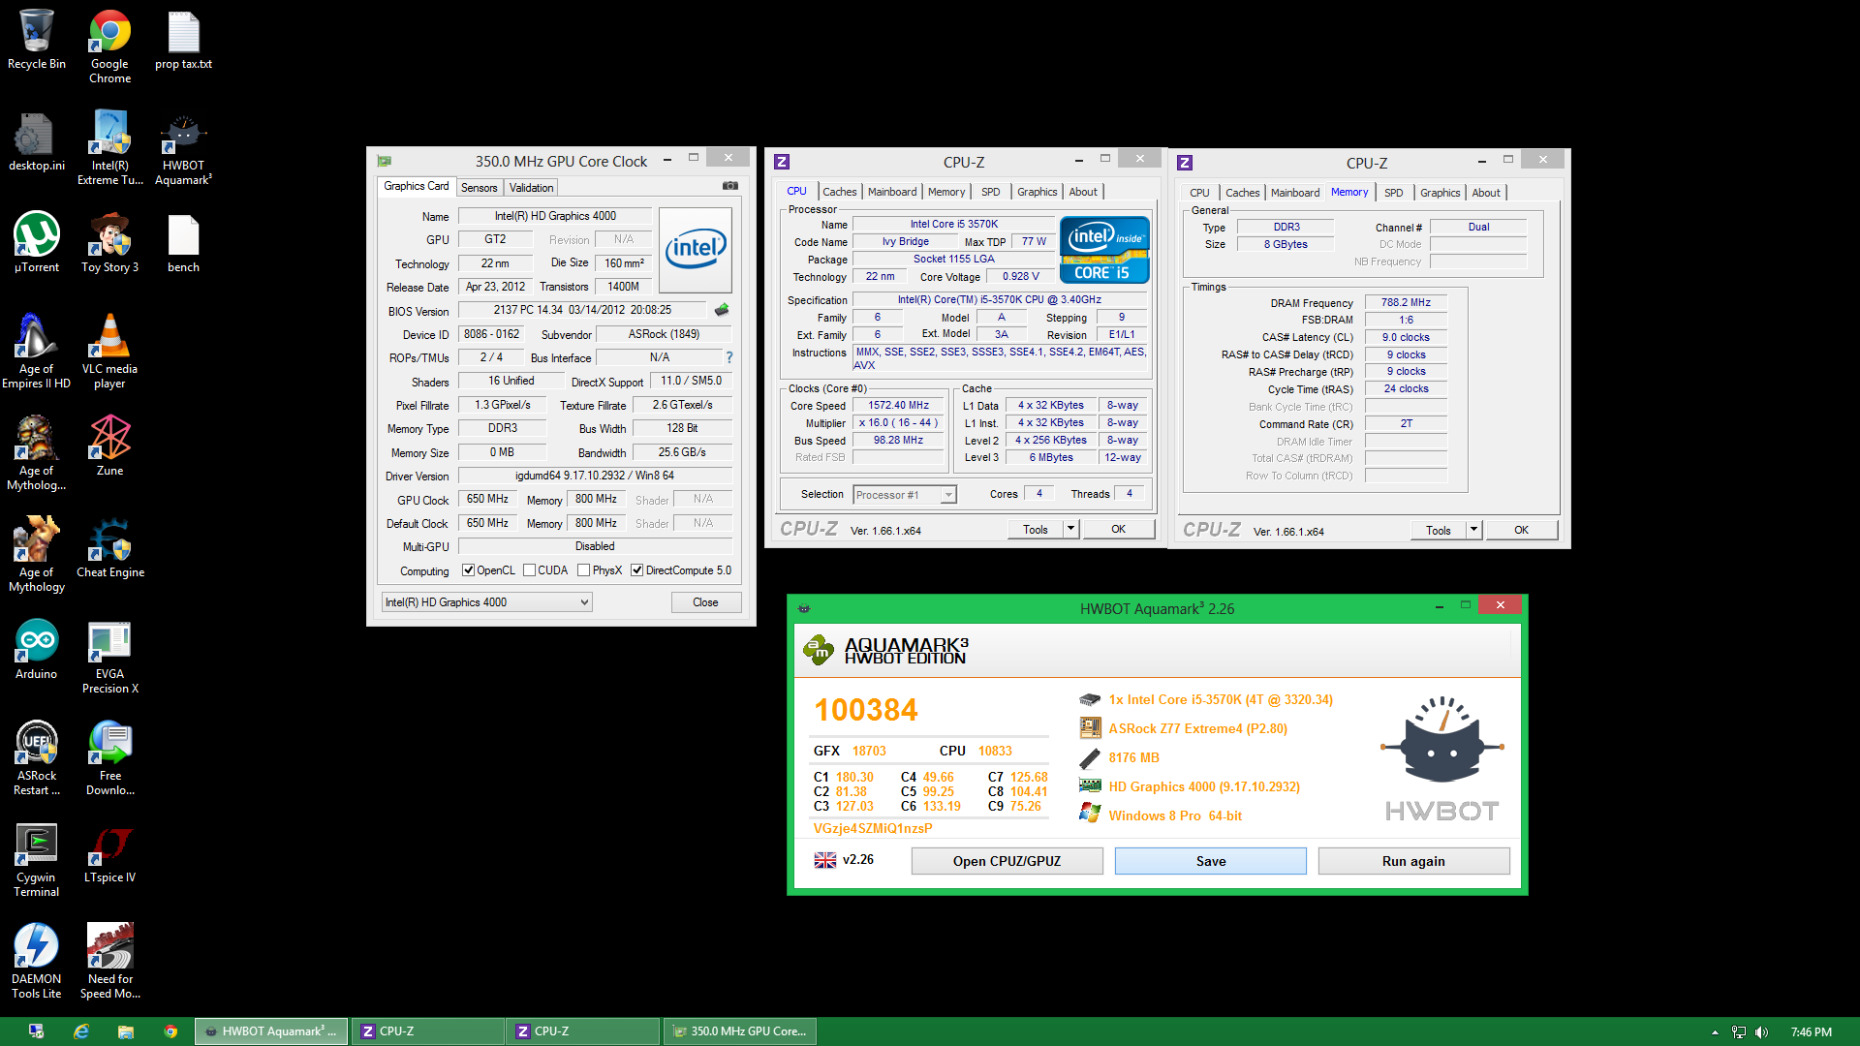Open File Explorer from the taskbar
Viewport: 1860px width, 1046px height.
click(x=126, y=1031)
